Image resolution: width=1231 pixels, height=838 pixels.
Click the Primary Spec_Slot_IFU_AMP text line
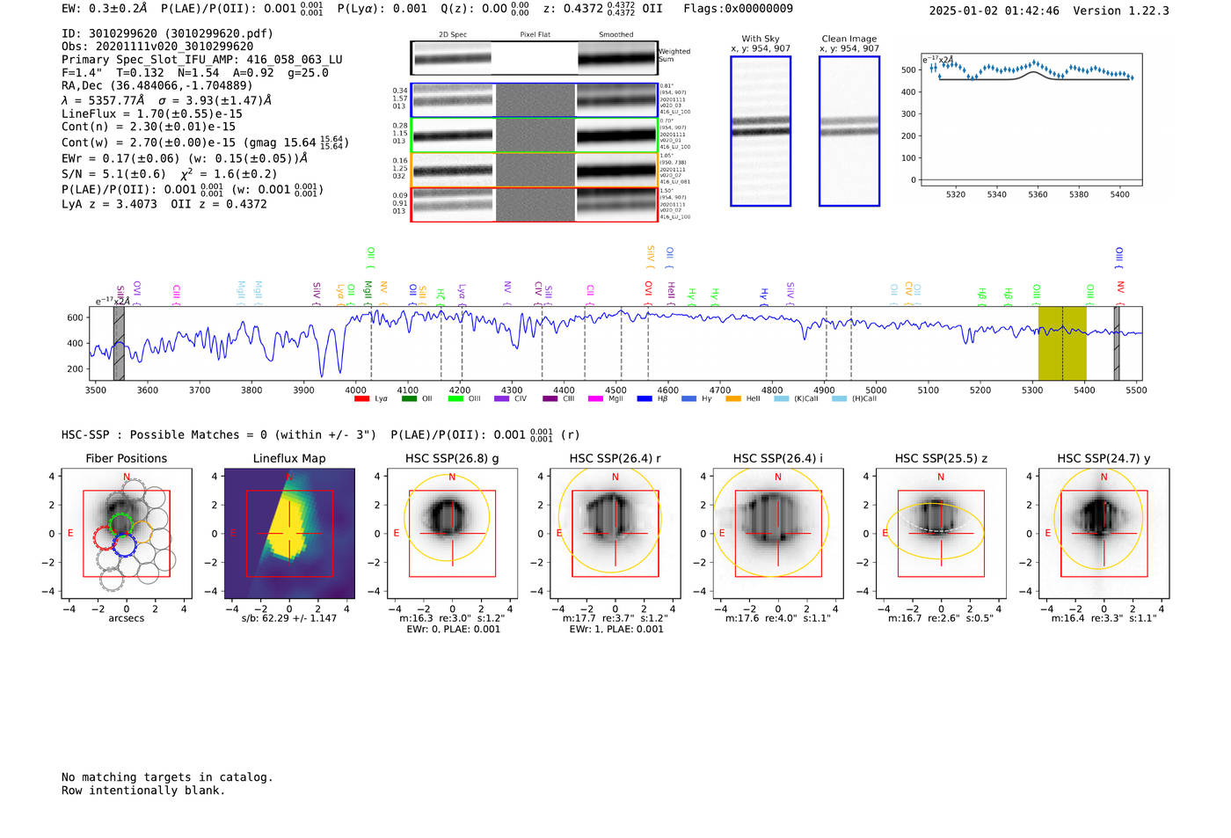coord(202,60)
